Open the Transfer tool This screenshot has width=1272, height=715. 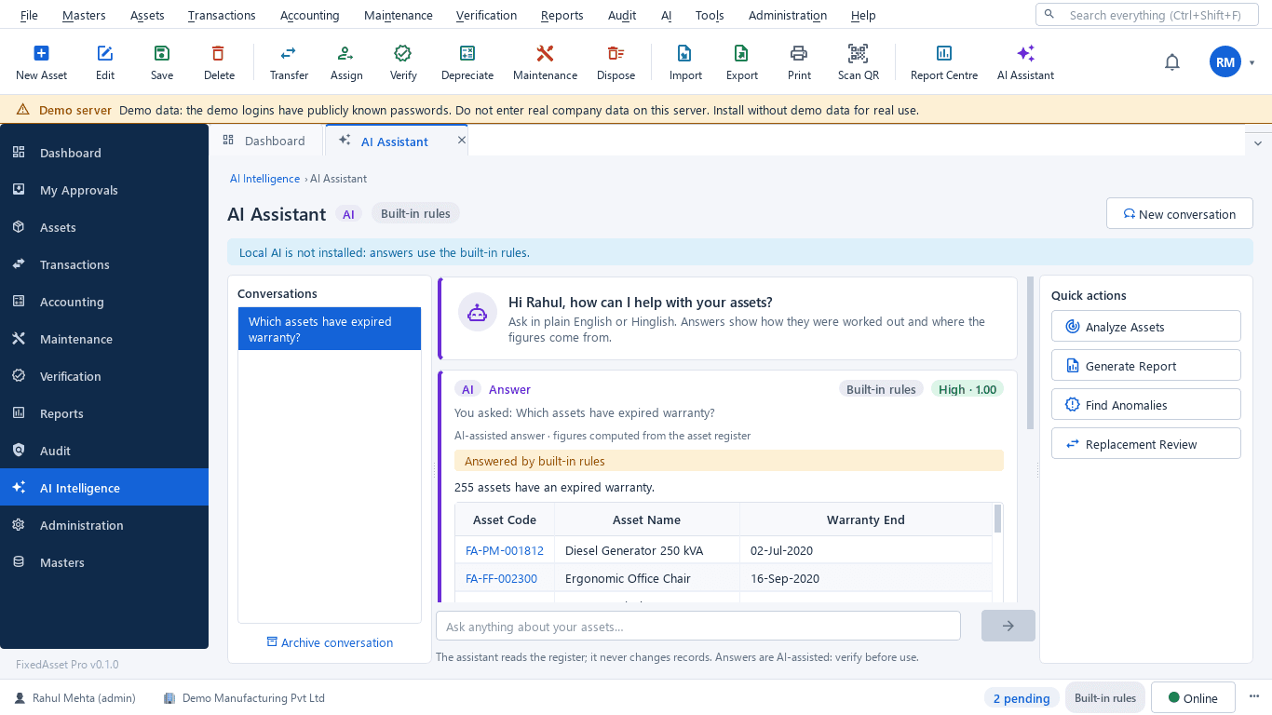tap(289, 63)
